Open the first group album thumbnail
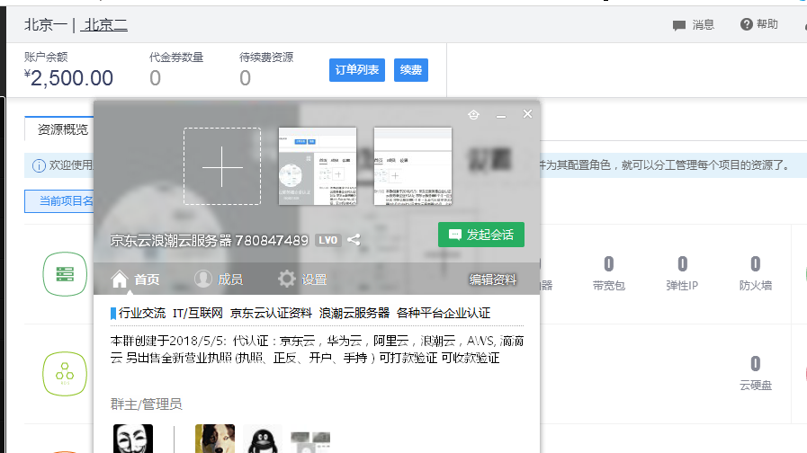 pos(317,166)
